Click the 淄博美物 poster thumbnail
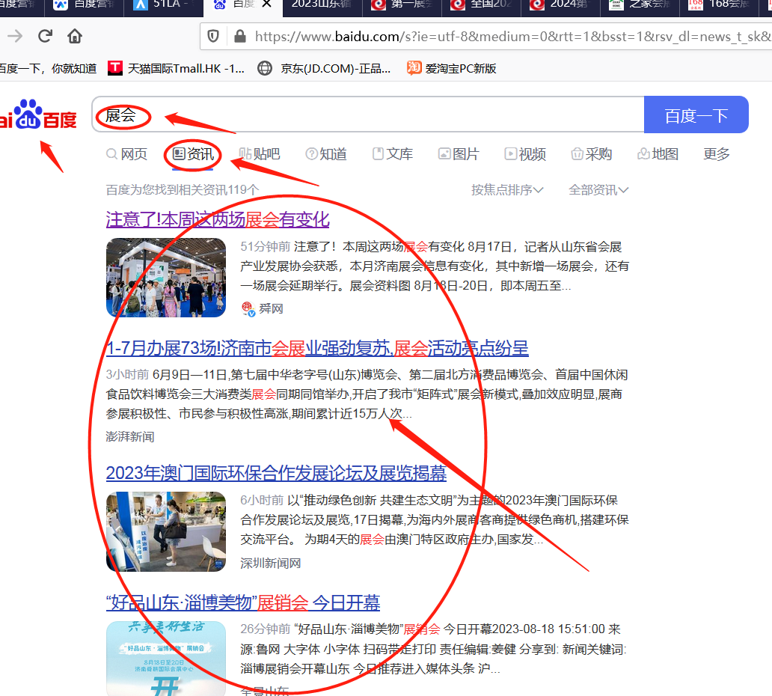 (x=166, y=659)
